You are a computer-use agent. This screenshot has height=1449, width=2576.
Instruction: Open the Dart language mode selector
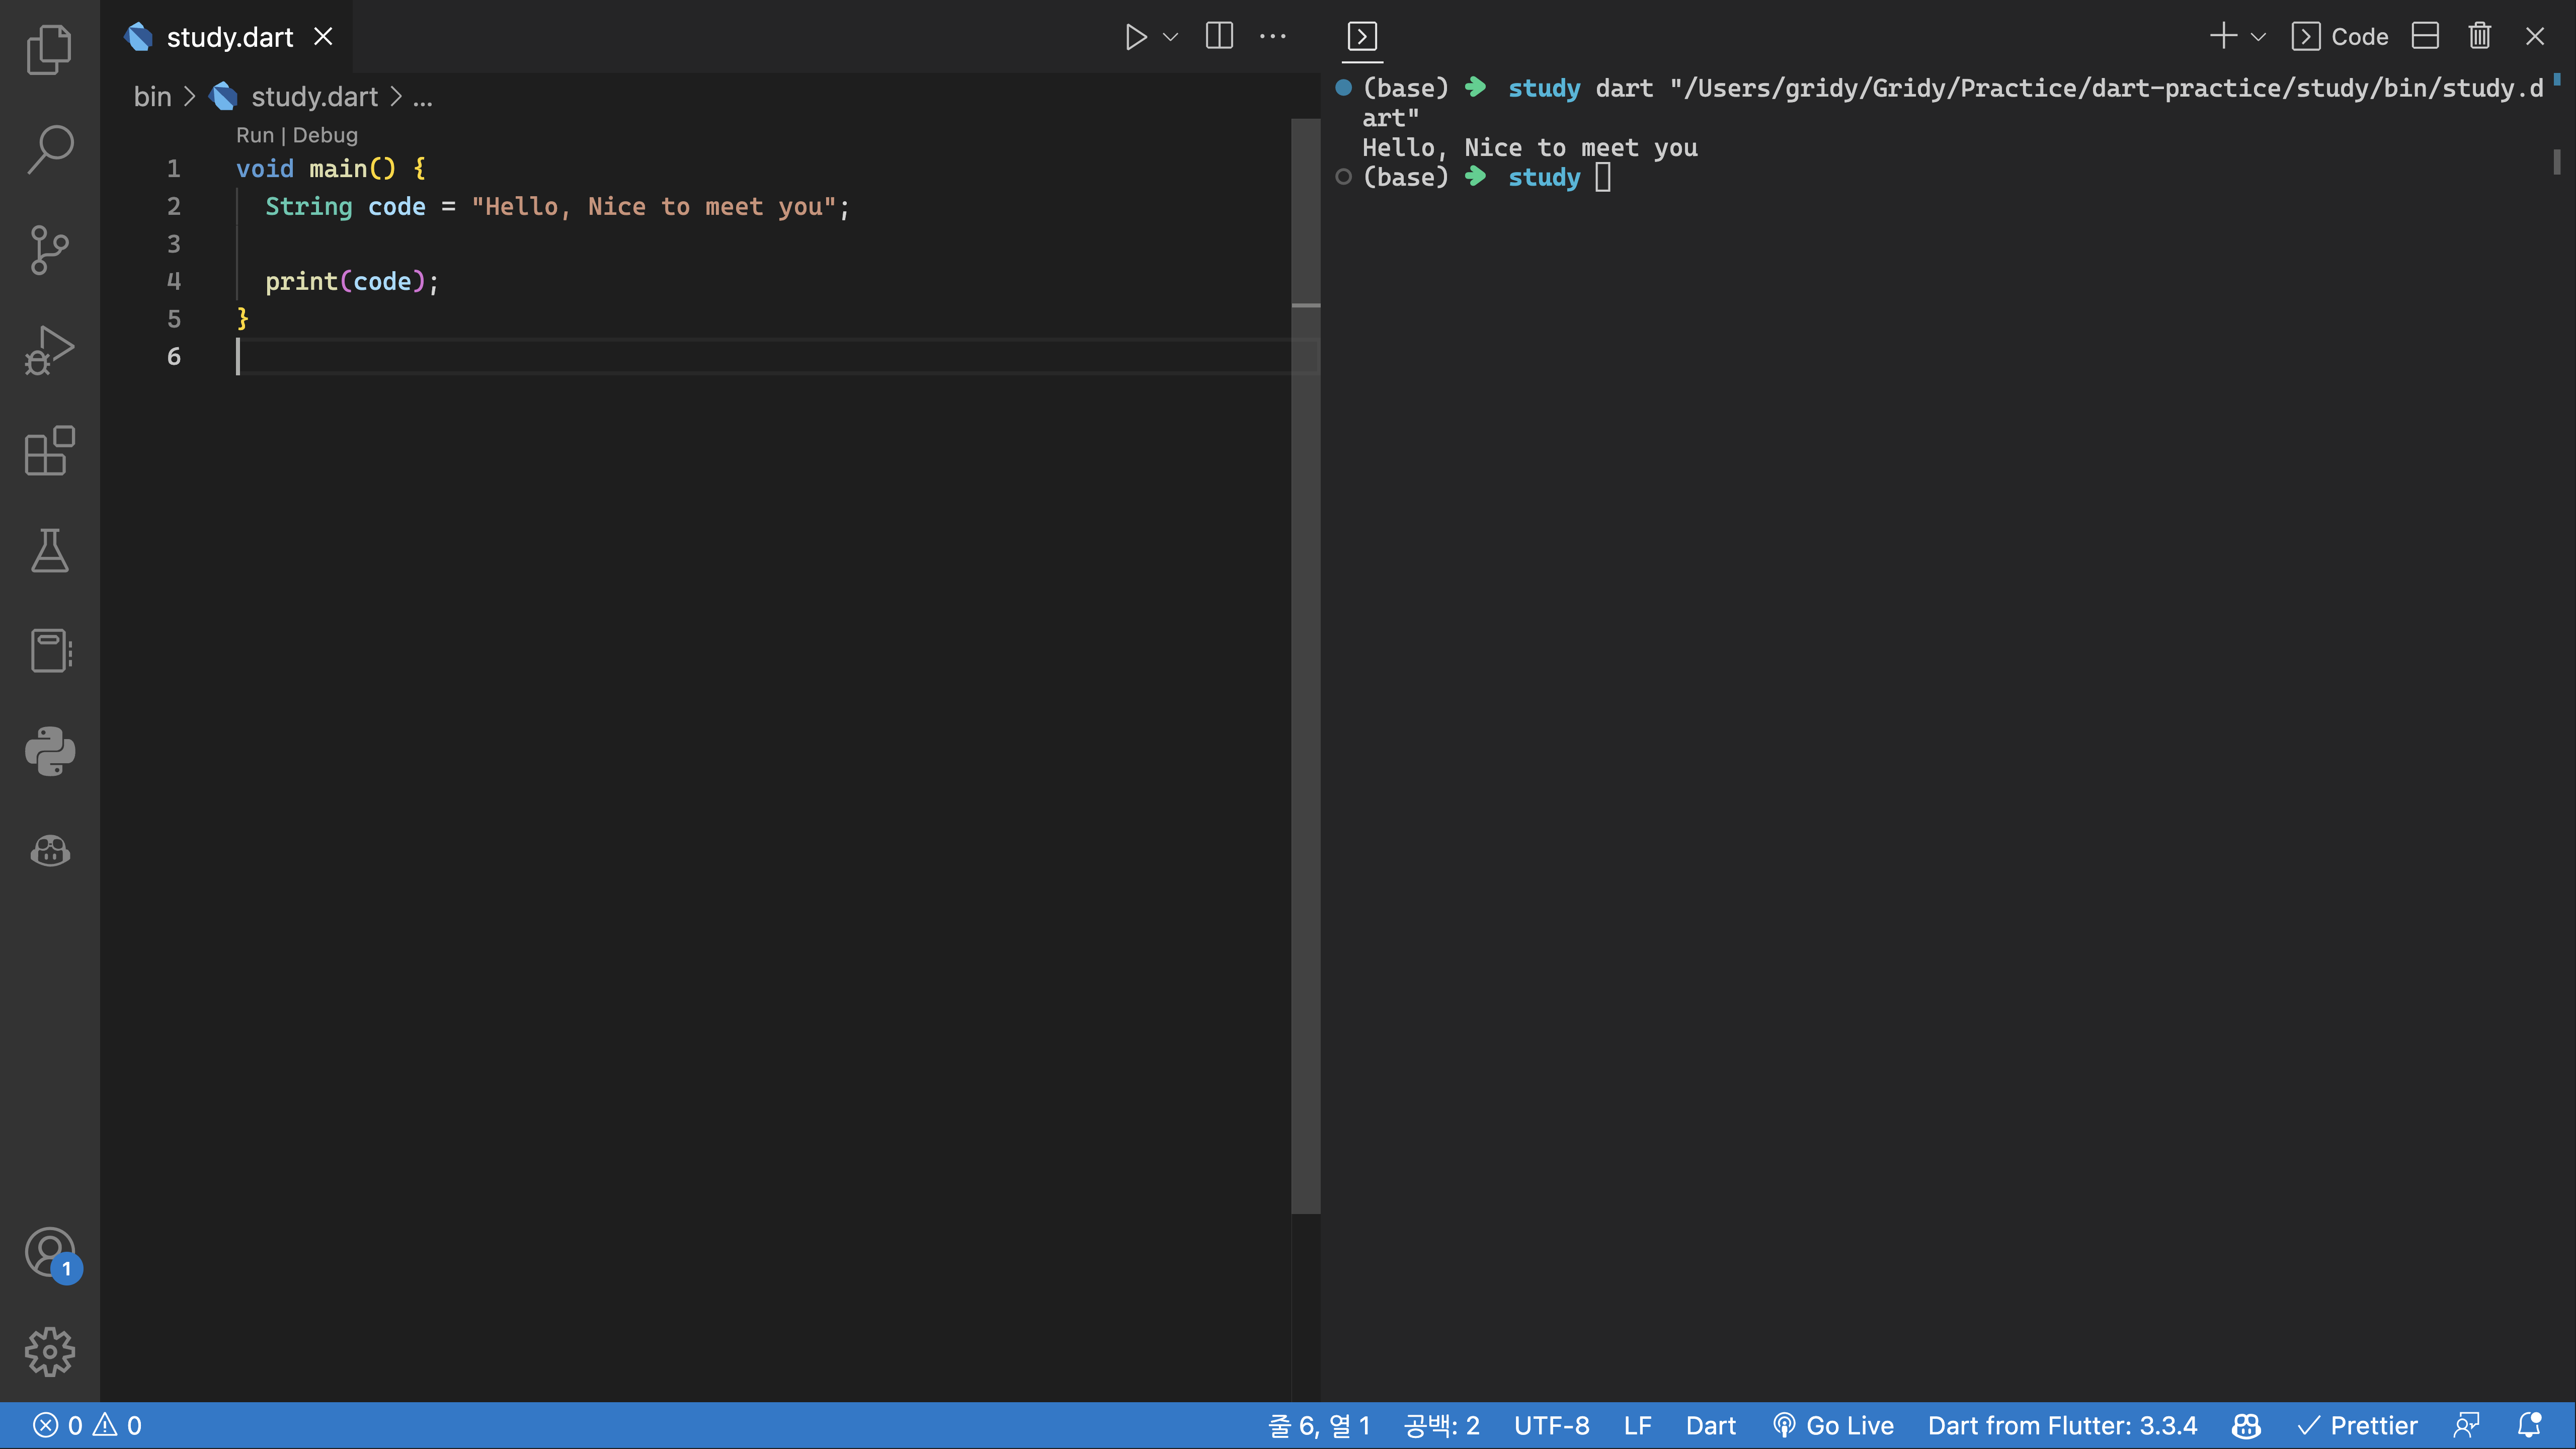click(1710, 1425)
